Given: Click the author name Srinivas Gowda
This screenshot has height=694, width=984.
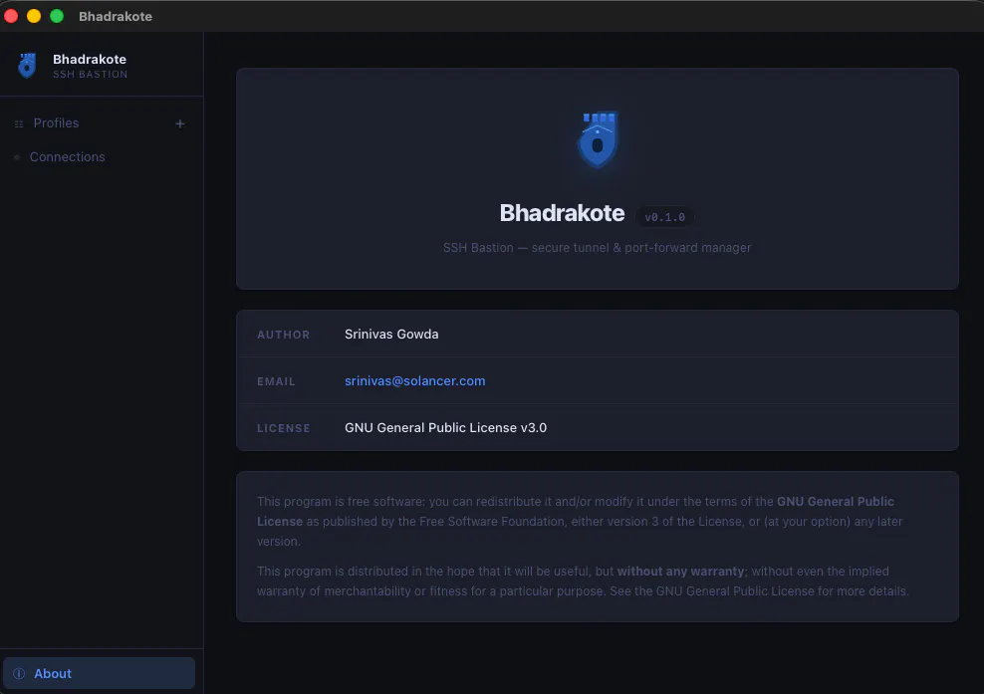Looking at the screenshot, I should click(x=391, y=334).
